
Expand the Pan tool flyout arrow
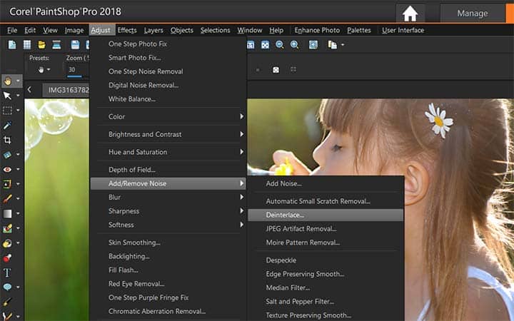coord(18,81)
